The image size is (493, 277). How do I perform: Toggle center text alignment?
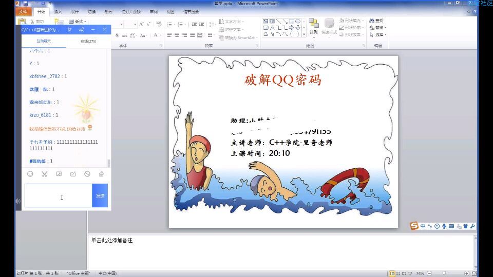[x=177, y=35]
